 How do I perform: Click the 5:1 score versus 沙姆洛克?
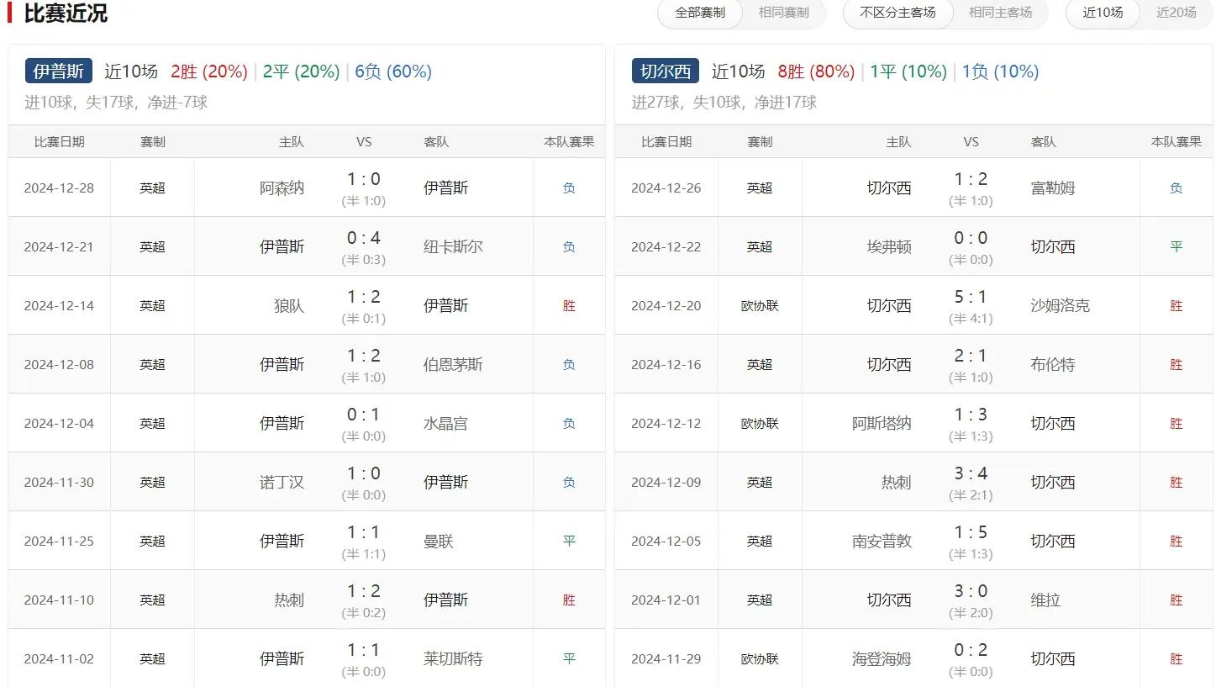tap(971, 297)
